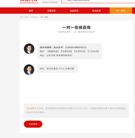Screen dimensions: 135x138
Task: Open the 全部咨询 navigation tab
Action: [74, 11]
